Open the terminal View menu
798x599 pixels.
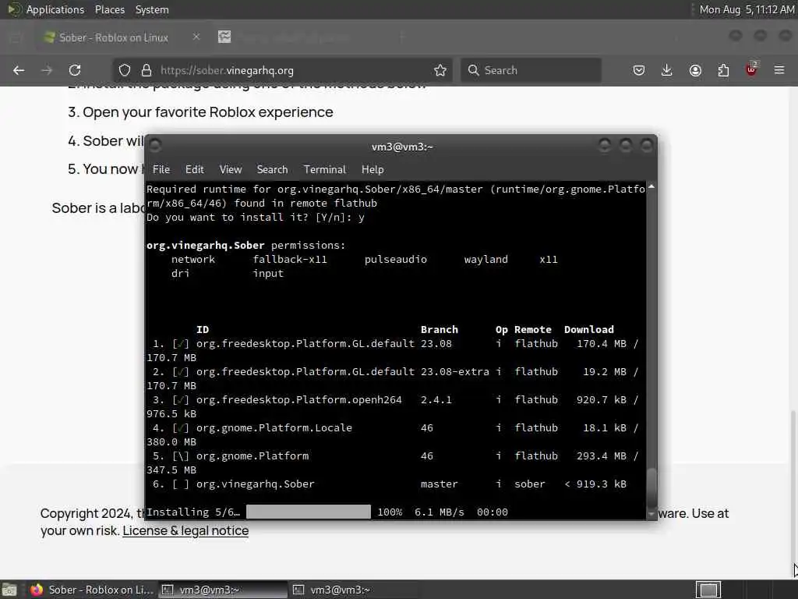(231, 169)
